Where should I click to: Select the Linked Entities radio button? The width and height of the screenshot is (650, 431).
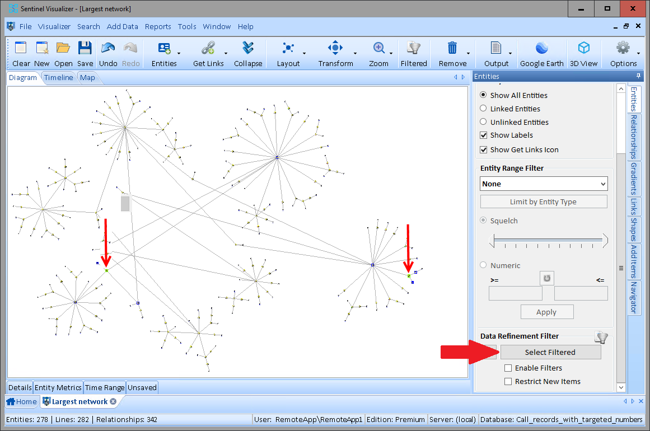pos(484,109)
